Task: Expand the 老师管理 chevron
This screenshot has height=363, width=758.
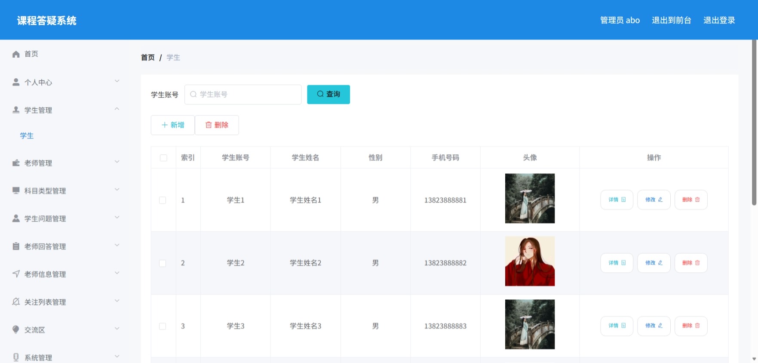Action: coord(117,162)
